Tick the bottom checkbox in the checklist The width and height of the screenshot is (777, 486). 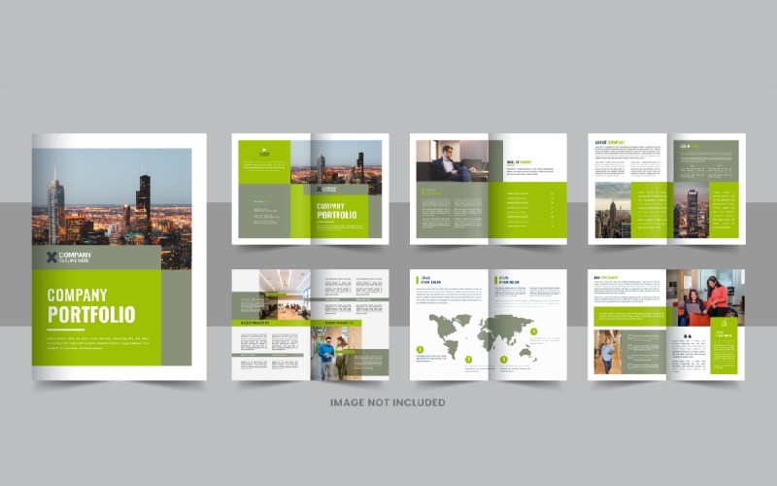click(629, 366)
